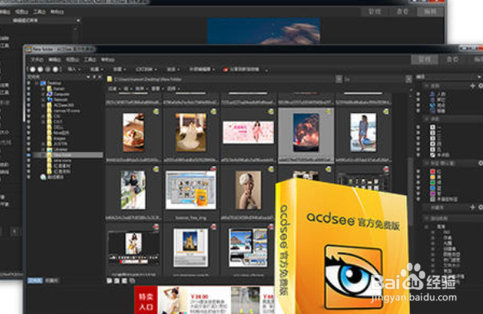Open the External editors dropdown in the toolbar

point(202,70)
